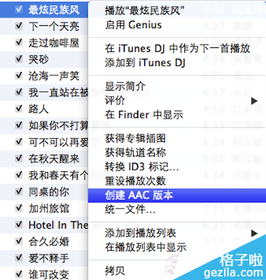The width and height of the screenshot is (266, 280).
Task: Select the song row 走过咖啡屋
Action: [x=44, y=43]
